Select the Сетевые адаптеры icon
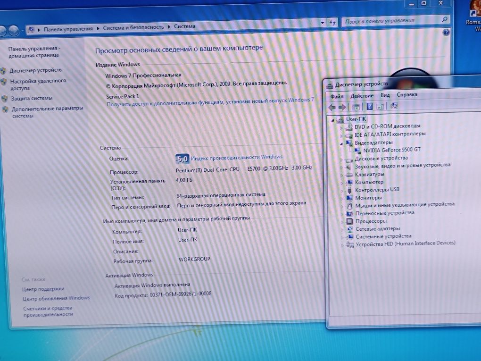Image resolution: width=481 pixels, height=361 pixels. (x=350, y=229)
